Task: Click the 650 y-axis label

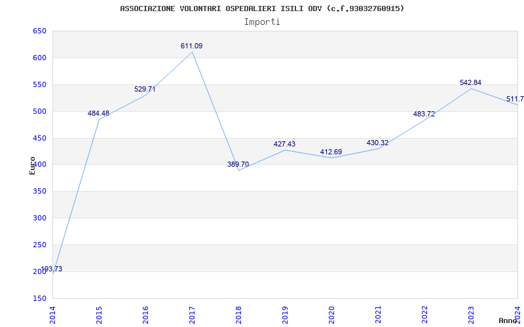Action: 39,31
